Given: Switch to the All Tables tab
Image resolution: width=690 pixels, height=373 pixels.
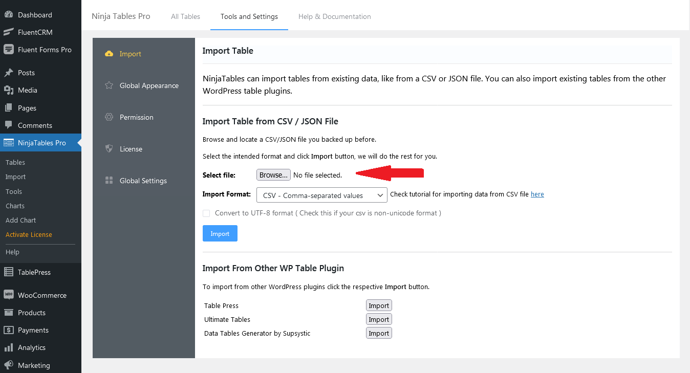Looking at the screenshot, I should (x=185, y=16).
